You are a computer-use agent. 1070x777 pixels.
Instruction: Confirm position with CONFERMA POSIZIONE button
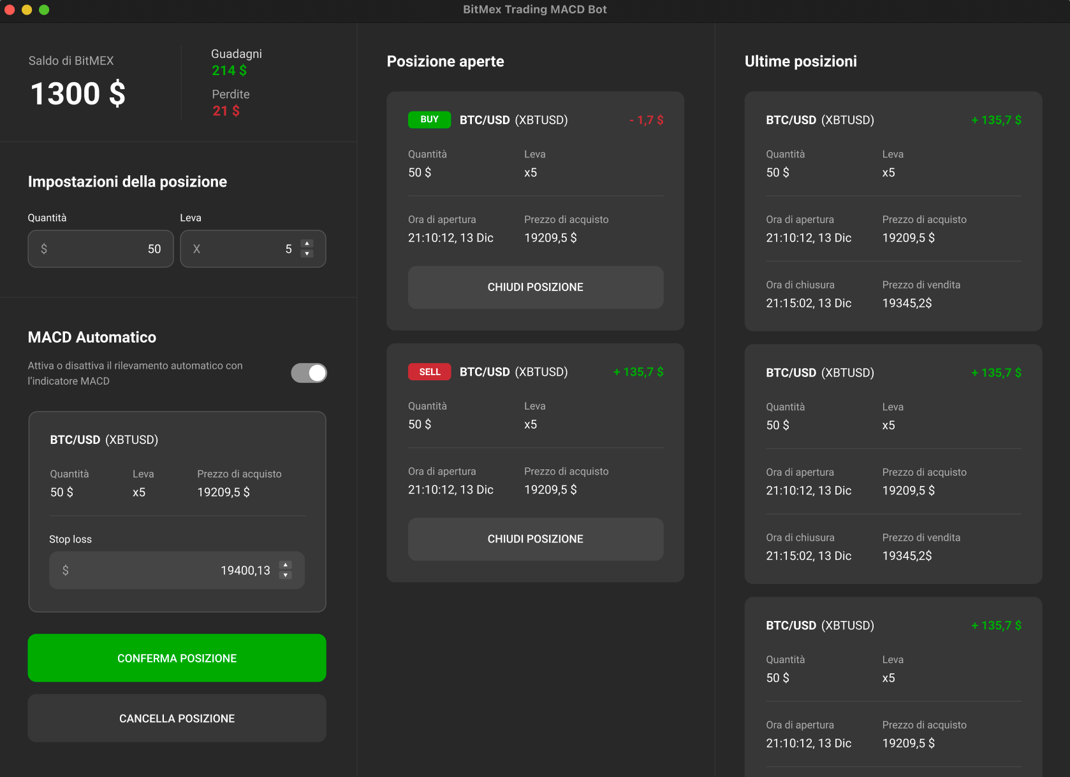(x=177, y=658)
